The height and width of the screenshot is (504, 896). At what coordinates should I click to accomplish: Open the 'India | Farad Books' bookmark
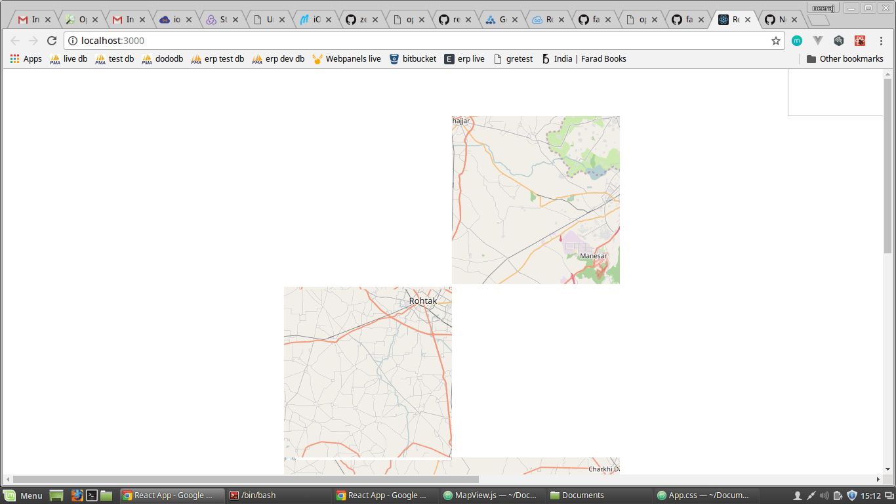point(584,59)
